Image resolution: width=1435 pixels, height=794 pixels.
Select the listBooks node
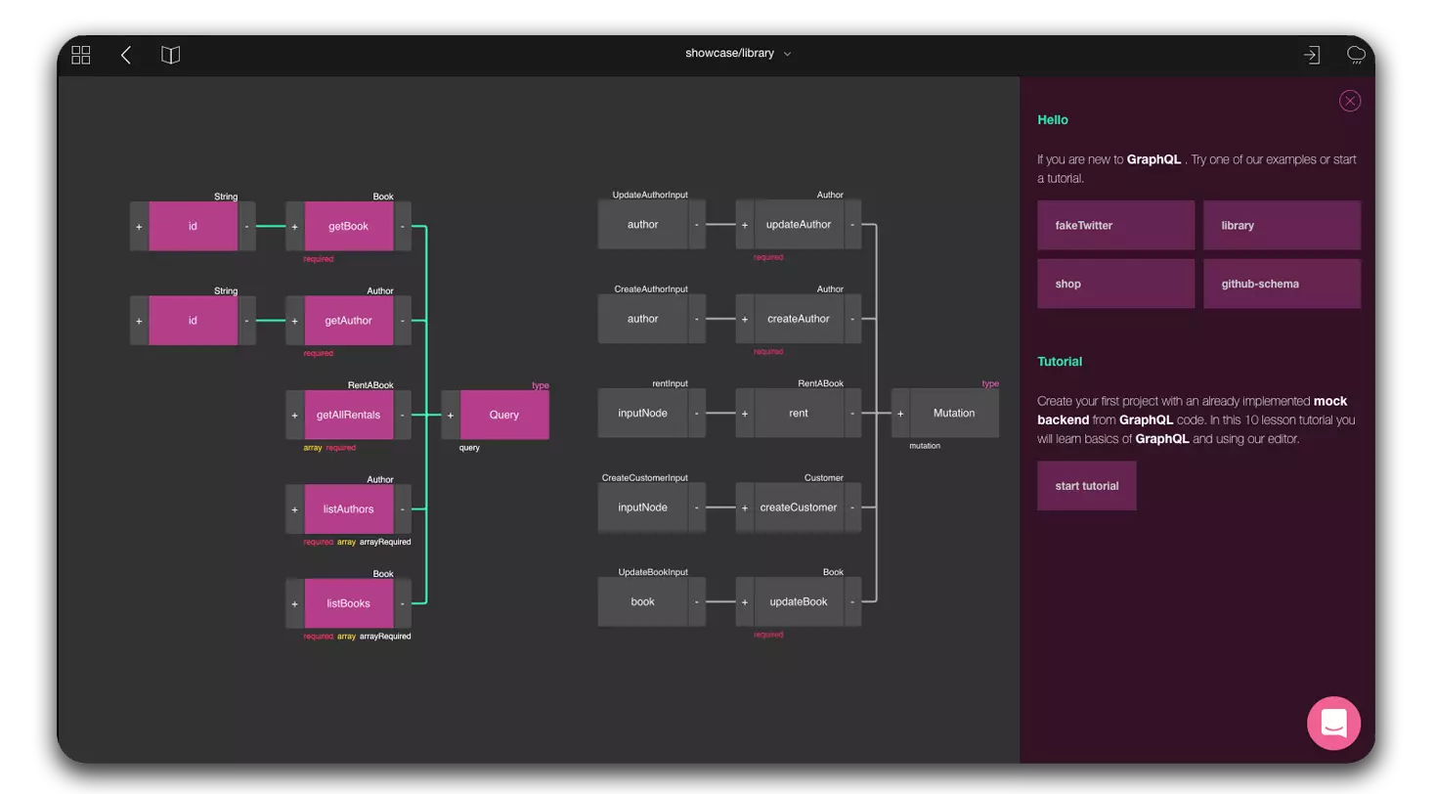click(349, 603)
